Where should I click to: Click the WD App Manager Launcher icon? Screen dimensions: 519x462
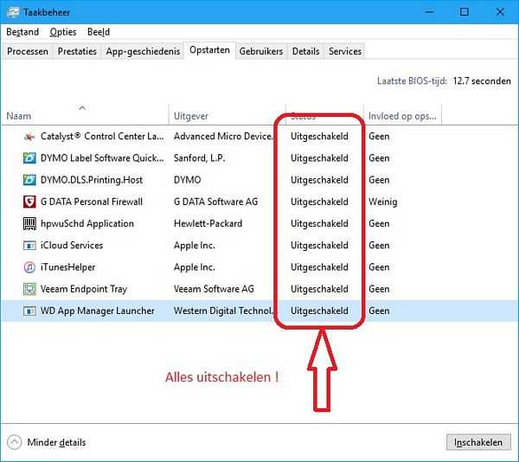(x=29, y=311)
